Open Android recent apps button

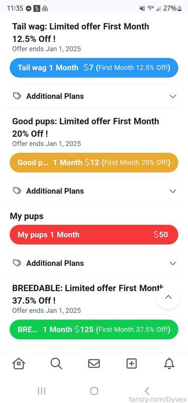pos(41,391)
